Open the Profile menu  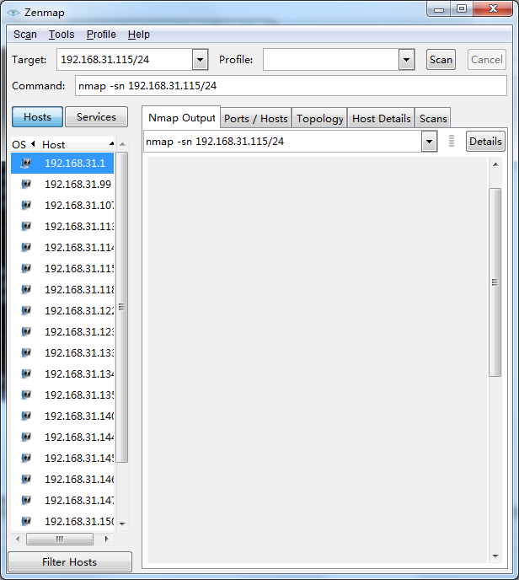click(101, 35)
